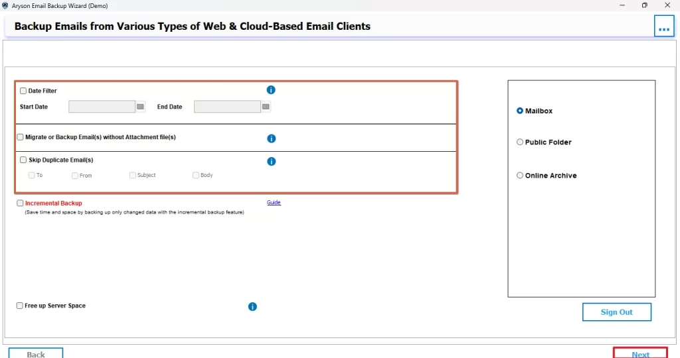Check the Free up Server Space option

pos(20,306)
